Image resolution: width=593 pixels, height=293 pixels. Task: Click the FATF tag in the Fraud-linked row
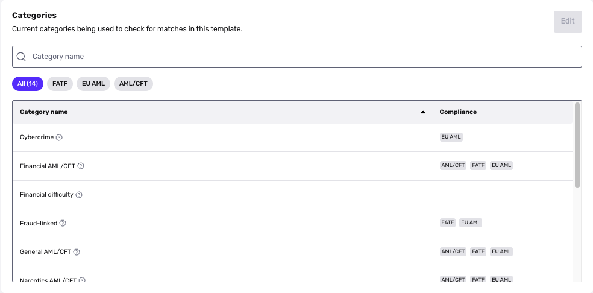coord(447,222)
